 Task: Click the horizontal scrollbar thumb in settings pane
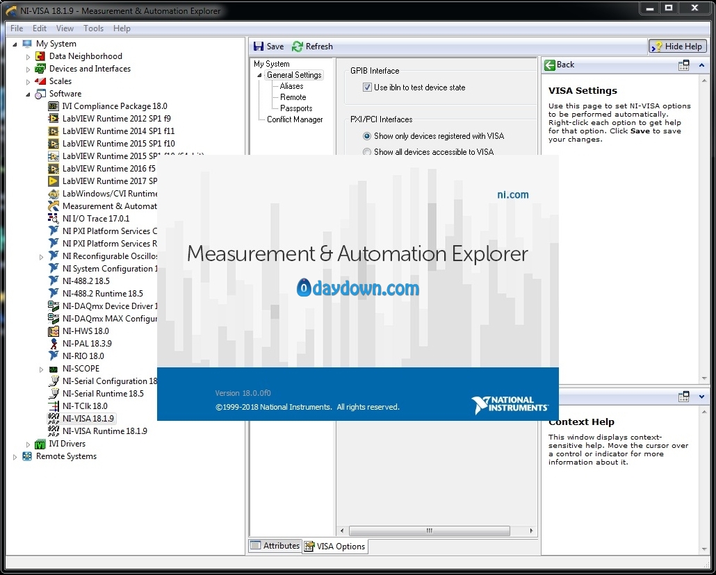[x=429, y=531]
